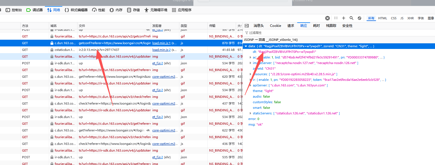The image size is (435, 165).
Task: Toggle the 所有 request type filter
Action: (371, 18)
